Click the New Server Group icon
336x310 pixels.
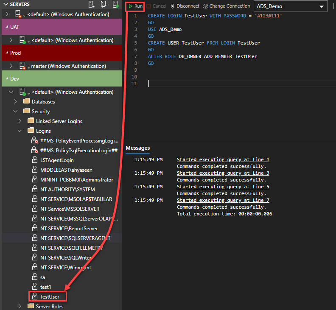pyautogui.click(x=104, y=4)
